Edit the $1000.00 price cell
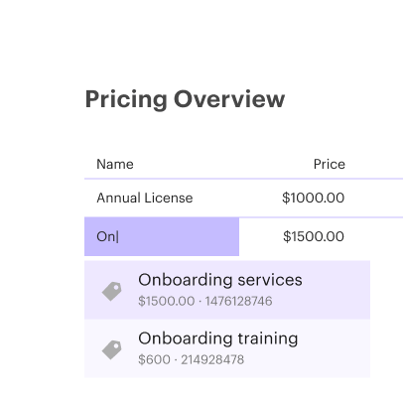403x403 pixels. click(313, 198)
